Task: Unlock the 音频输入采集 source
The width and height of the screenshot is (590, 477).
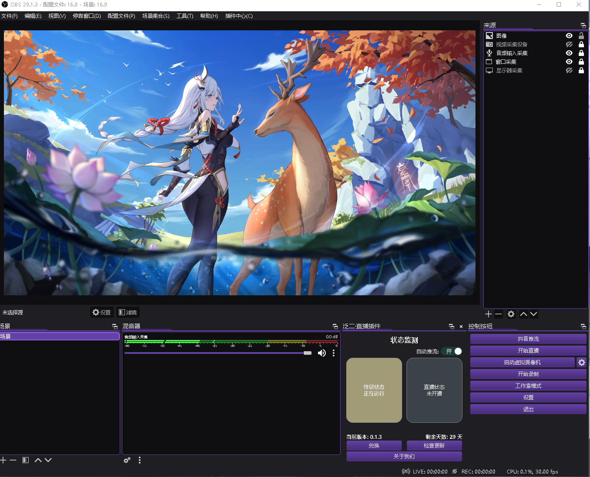Action: 581,53
